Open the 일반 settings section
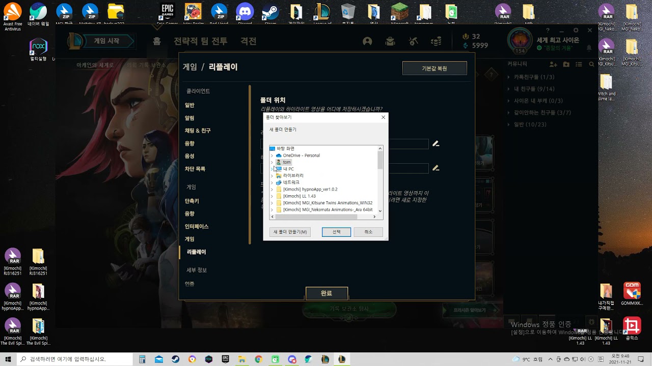 tap(189, 105)
